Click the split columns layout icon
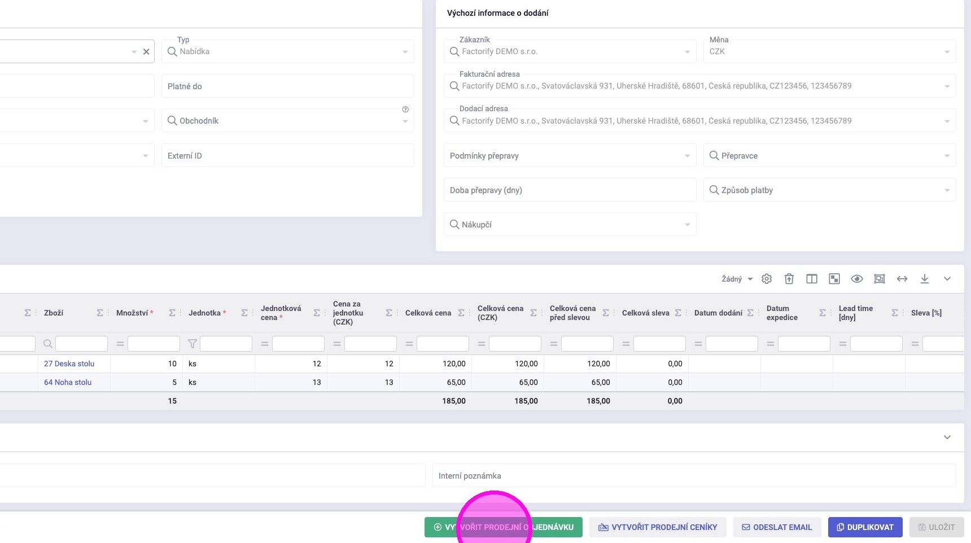Viewport: 971px width, 543px height. (812, 279)
